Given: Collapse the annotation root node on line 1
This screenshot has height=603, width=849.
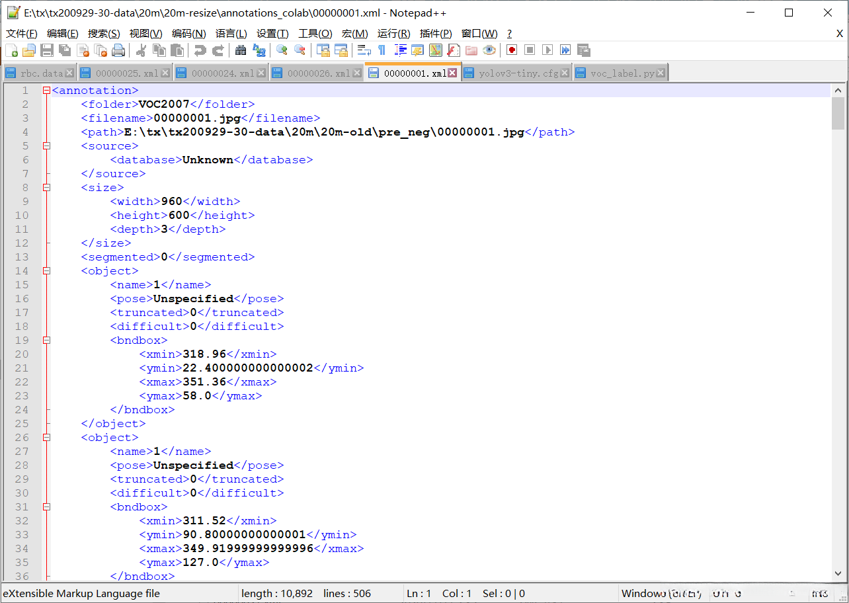Looking at the screenshot, I should pyautogui.click(x=46, y=91).
